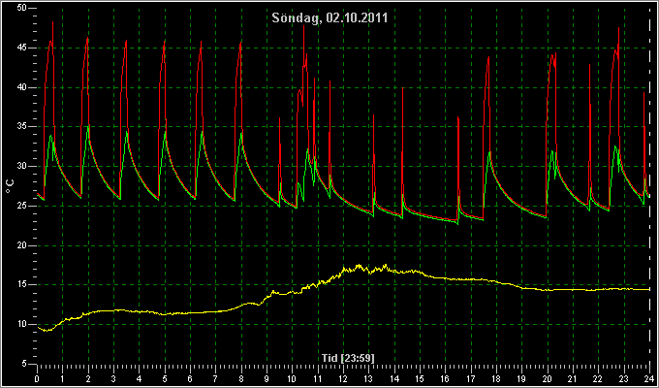Click the tallest red peak near hour 0.5
Image resolution: width=659 pixels, height=388 pixels.
(x=53, y=22)
